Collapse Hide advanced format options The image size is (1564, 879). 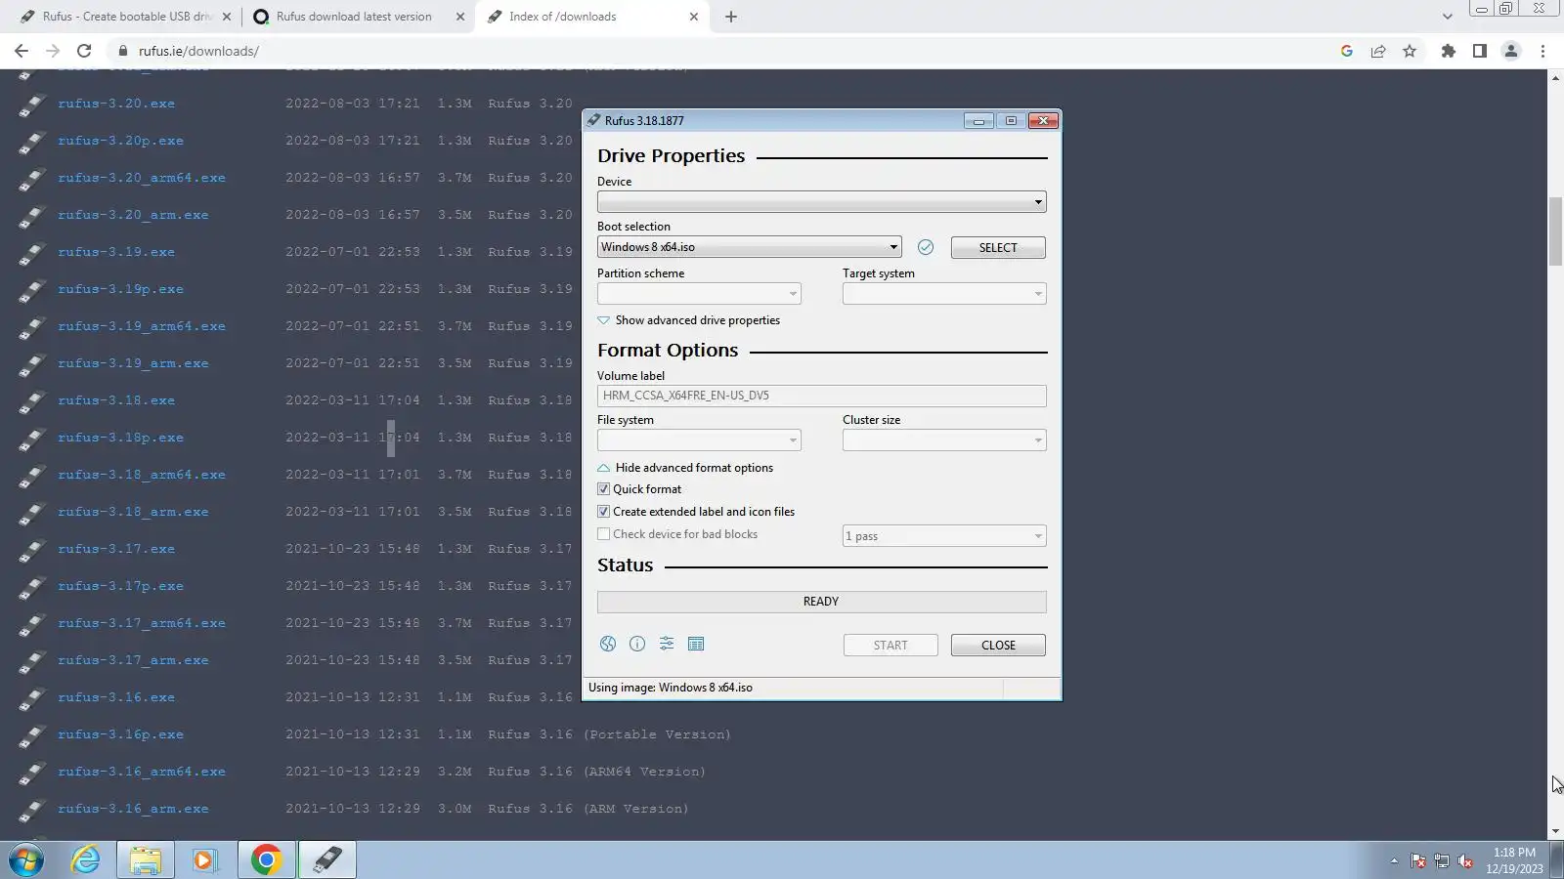[x=685, y=468]
